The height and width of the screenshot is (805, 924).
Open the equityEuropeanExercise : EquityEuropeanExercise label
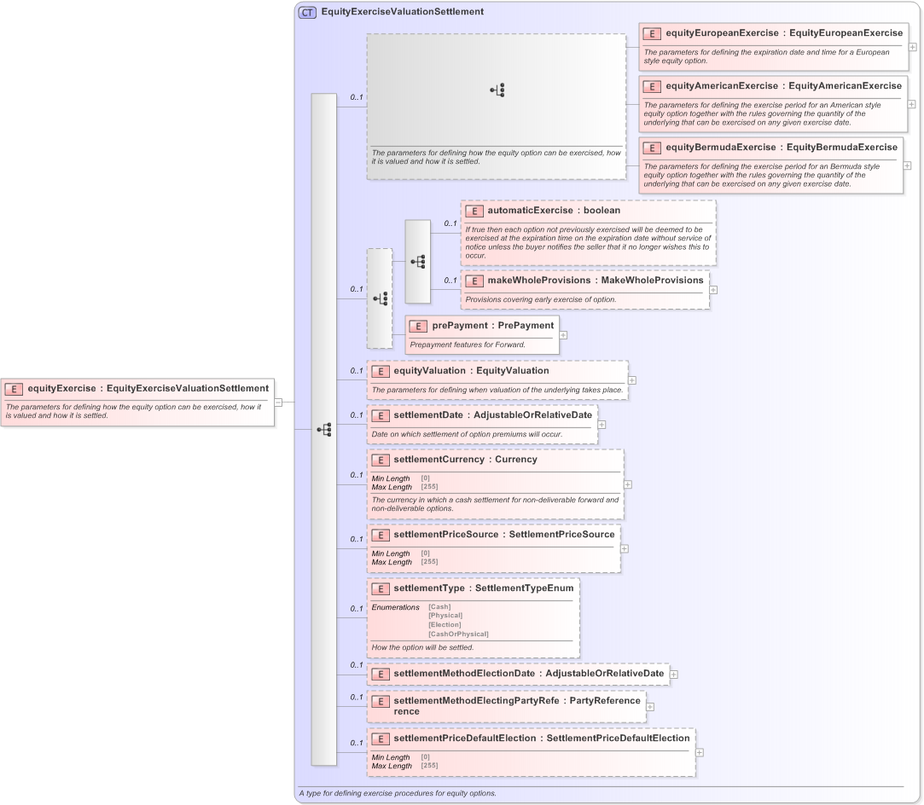(x=784, y=33)
